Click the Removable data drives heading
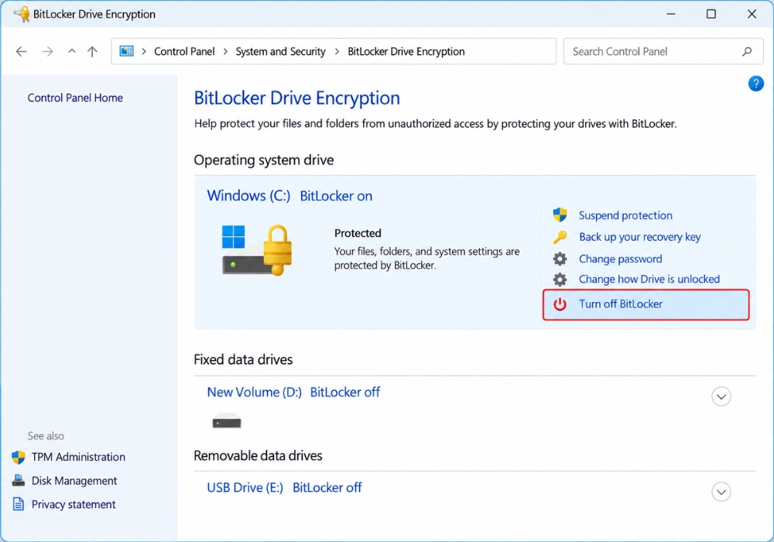774x542 pixels. (258, 455)
